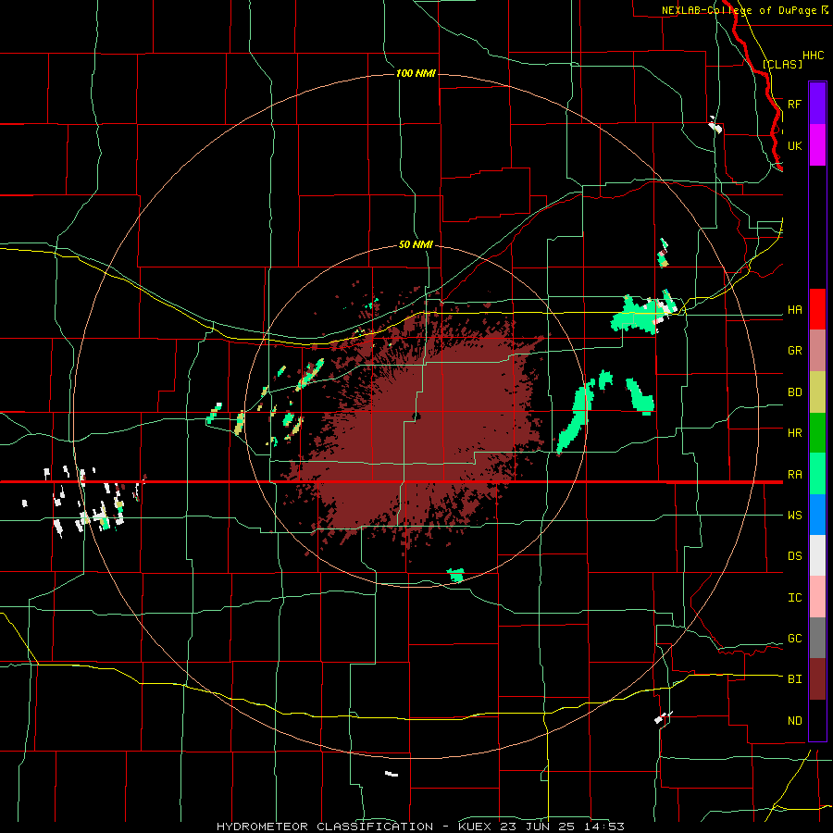
Task: Click the 100 NMI range ring label
Action: pyautogui.click(x=416, y=73)
